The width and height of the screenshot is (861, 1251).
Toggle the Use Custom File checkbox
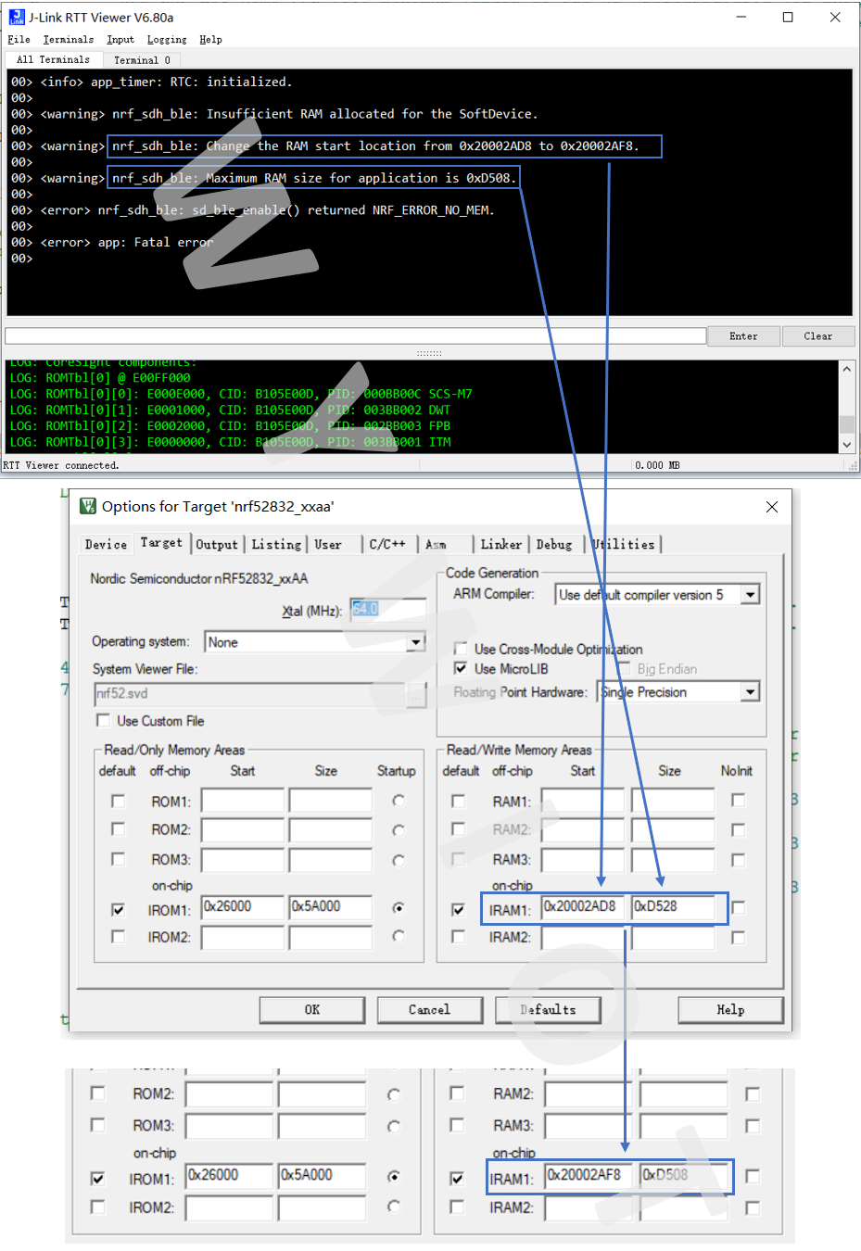104,720
